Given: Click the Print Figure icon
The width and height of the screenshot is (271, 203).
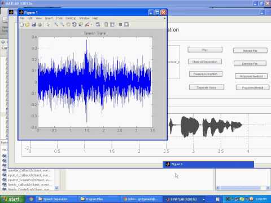Looking at the screenshot, I should [40, 24].
